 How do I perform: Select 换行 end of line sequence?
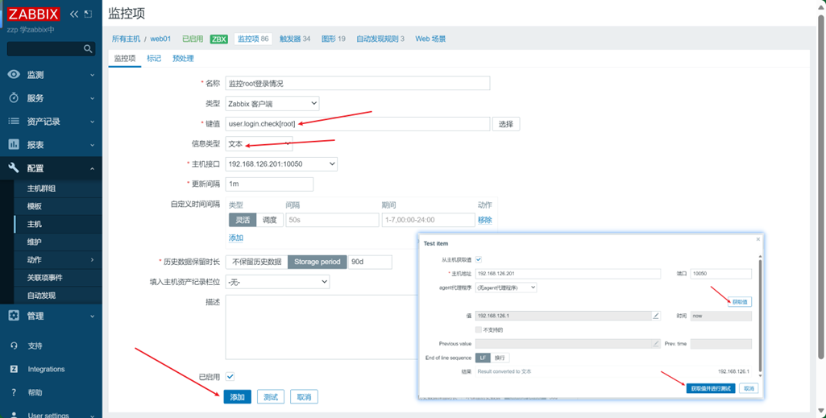pyautogui.click(x=500, y=358)
